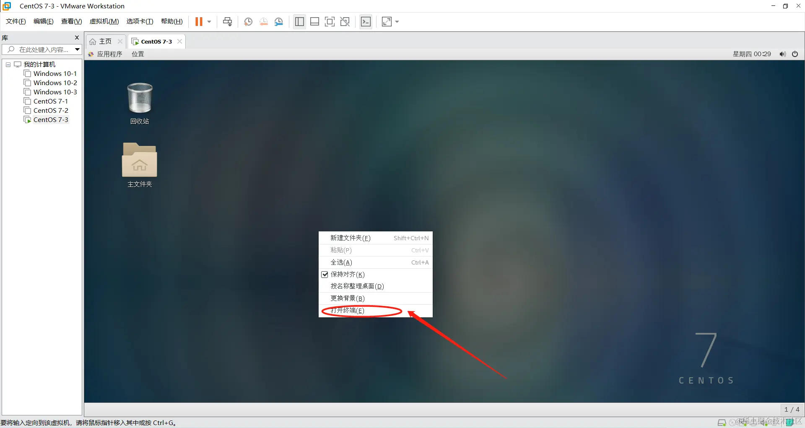Open the 虚拟机(M) menu
The image size is (805, 428).
104,21
